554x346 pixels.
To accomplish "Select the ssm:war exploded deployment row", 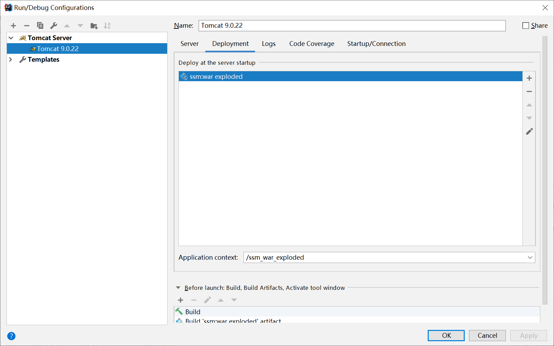I will tap(350, 76).
